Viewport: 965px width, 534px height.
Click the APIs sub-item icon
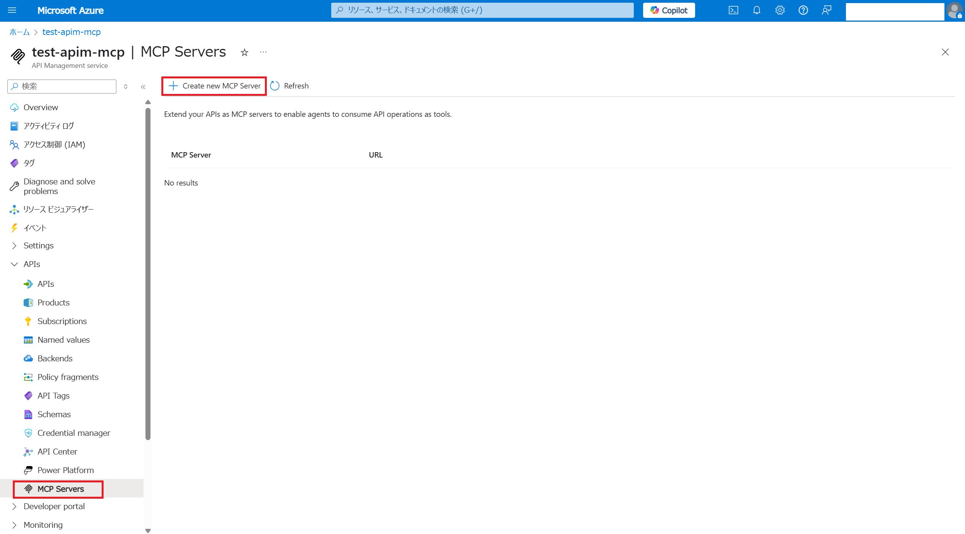point(28,284)
